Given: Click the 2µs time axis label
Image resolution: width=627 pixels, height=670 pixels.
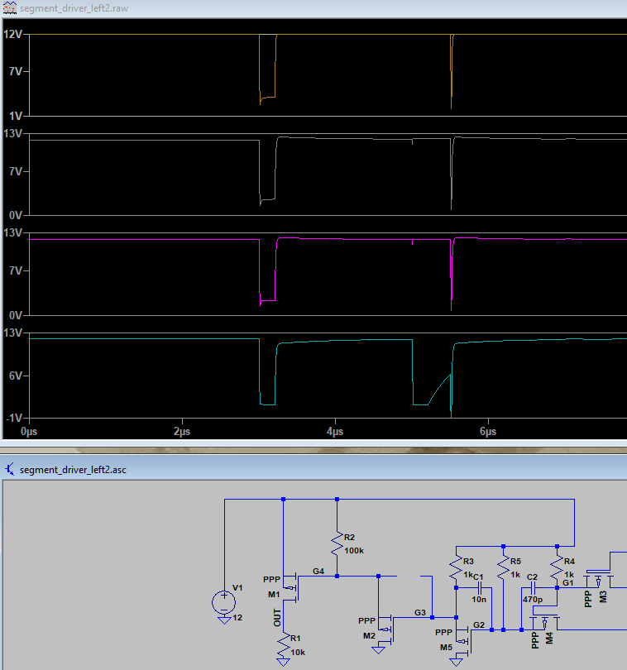Looking at the screenshot, I should coord(182,432).
